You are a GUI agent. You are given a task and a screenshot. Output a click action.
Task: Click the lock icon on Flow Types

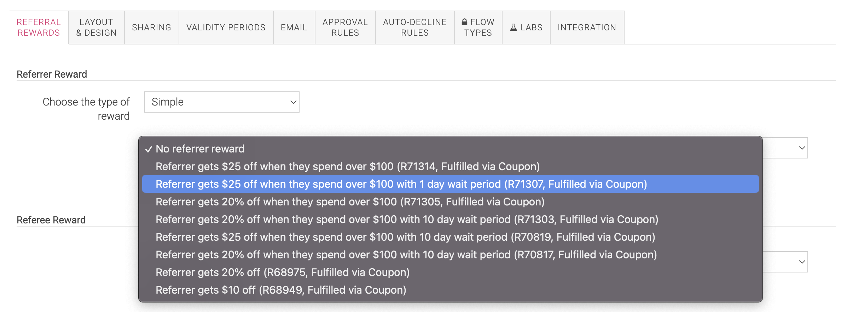465,22
